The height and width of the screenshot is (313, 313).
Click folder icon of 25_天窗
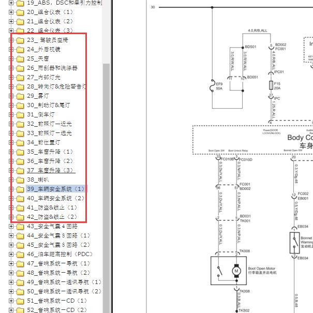point(20,58)
